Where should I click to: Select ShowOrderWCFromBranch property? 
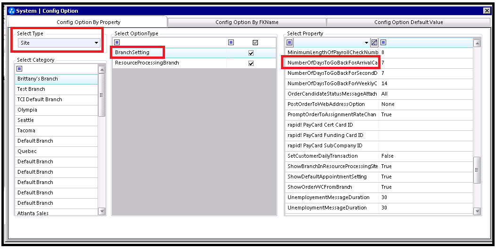[x=332, y=187]
